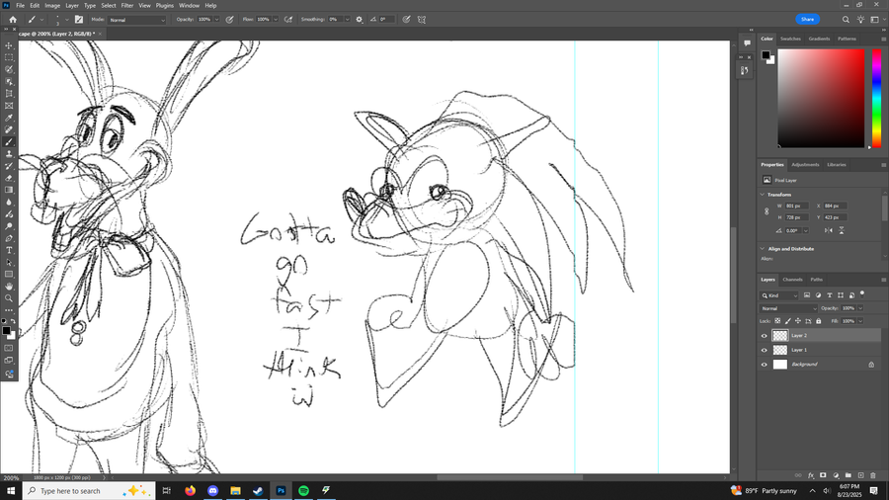Select the Blur tool
Screen dimensions: 889x500
point(9,203)
